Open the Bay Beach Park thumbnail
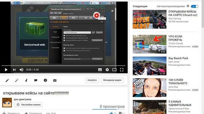Viewport: 204px width, 114px height. (149, 66)
